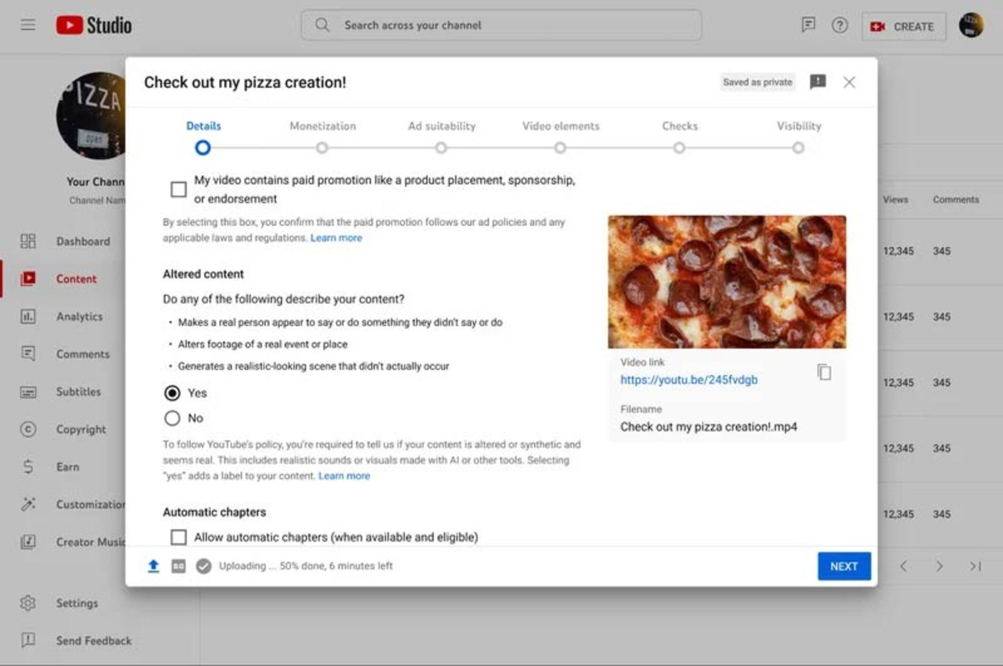The image size is (1003, 666).
Task: Click the Subtitles sidebar icon
Action: point(26,391)
